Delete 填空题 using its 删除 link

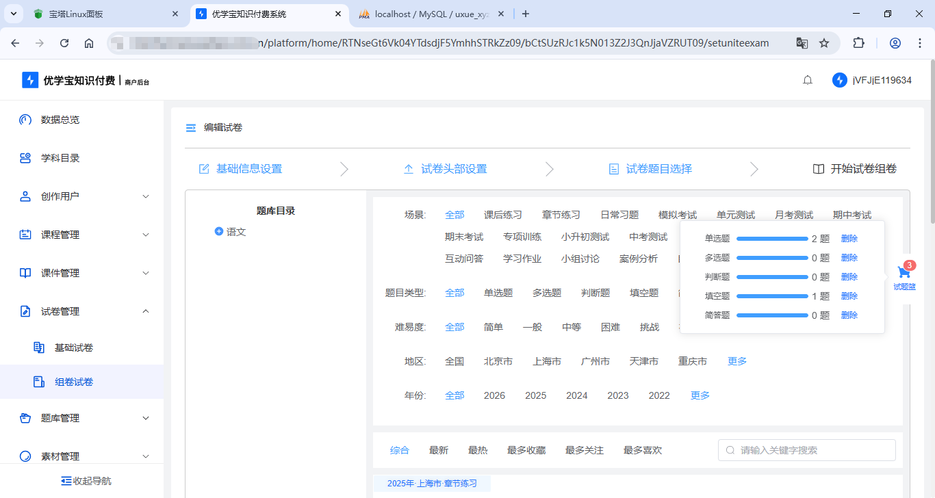[849, 296]
